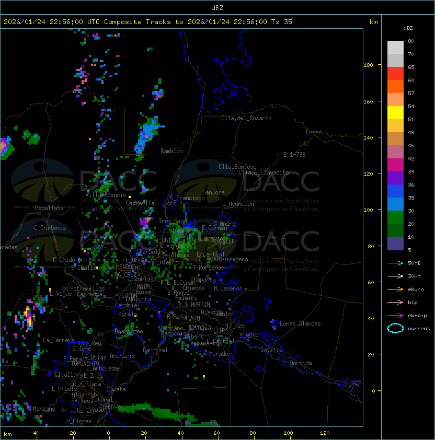The height and width of the screenshot is (440, 435).
Task: Click the 'C_Chilenos' place label
Action: pos(50,228)
